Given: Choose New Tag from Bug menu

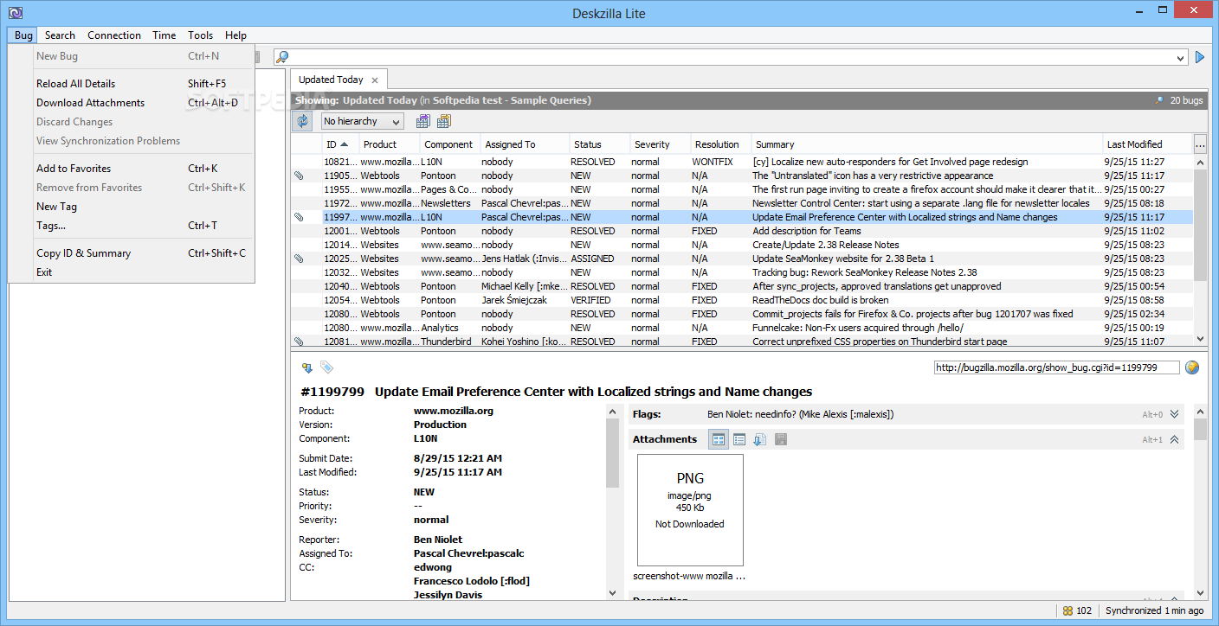Looking at the screenshot, I should [x=132, y=207].
